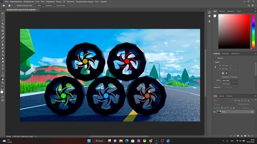The width and height of the screenshot is (257, 144).
Task: Select the Dodge tool
Action: [3, 62]
